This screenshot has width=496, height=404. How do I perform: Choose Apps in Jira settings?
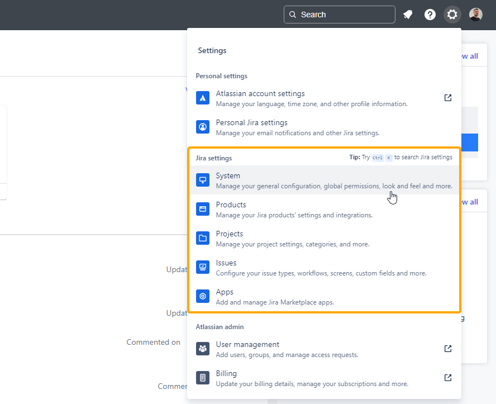(x=324, y=297)
